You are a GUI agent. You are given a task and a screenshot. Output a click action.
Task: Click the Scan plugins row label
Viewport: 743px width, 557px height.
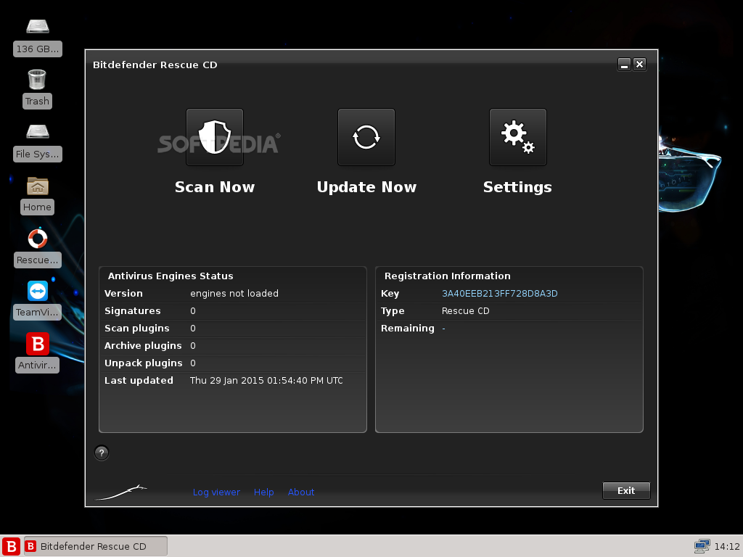(x=137, y=329)
